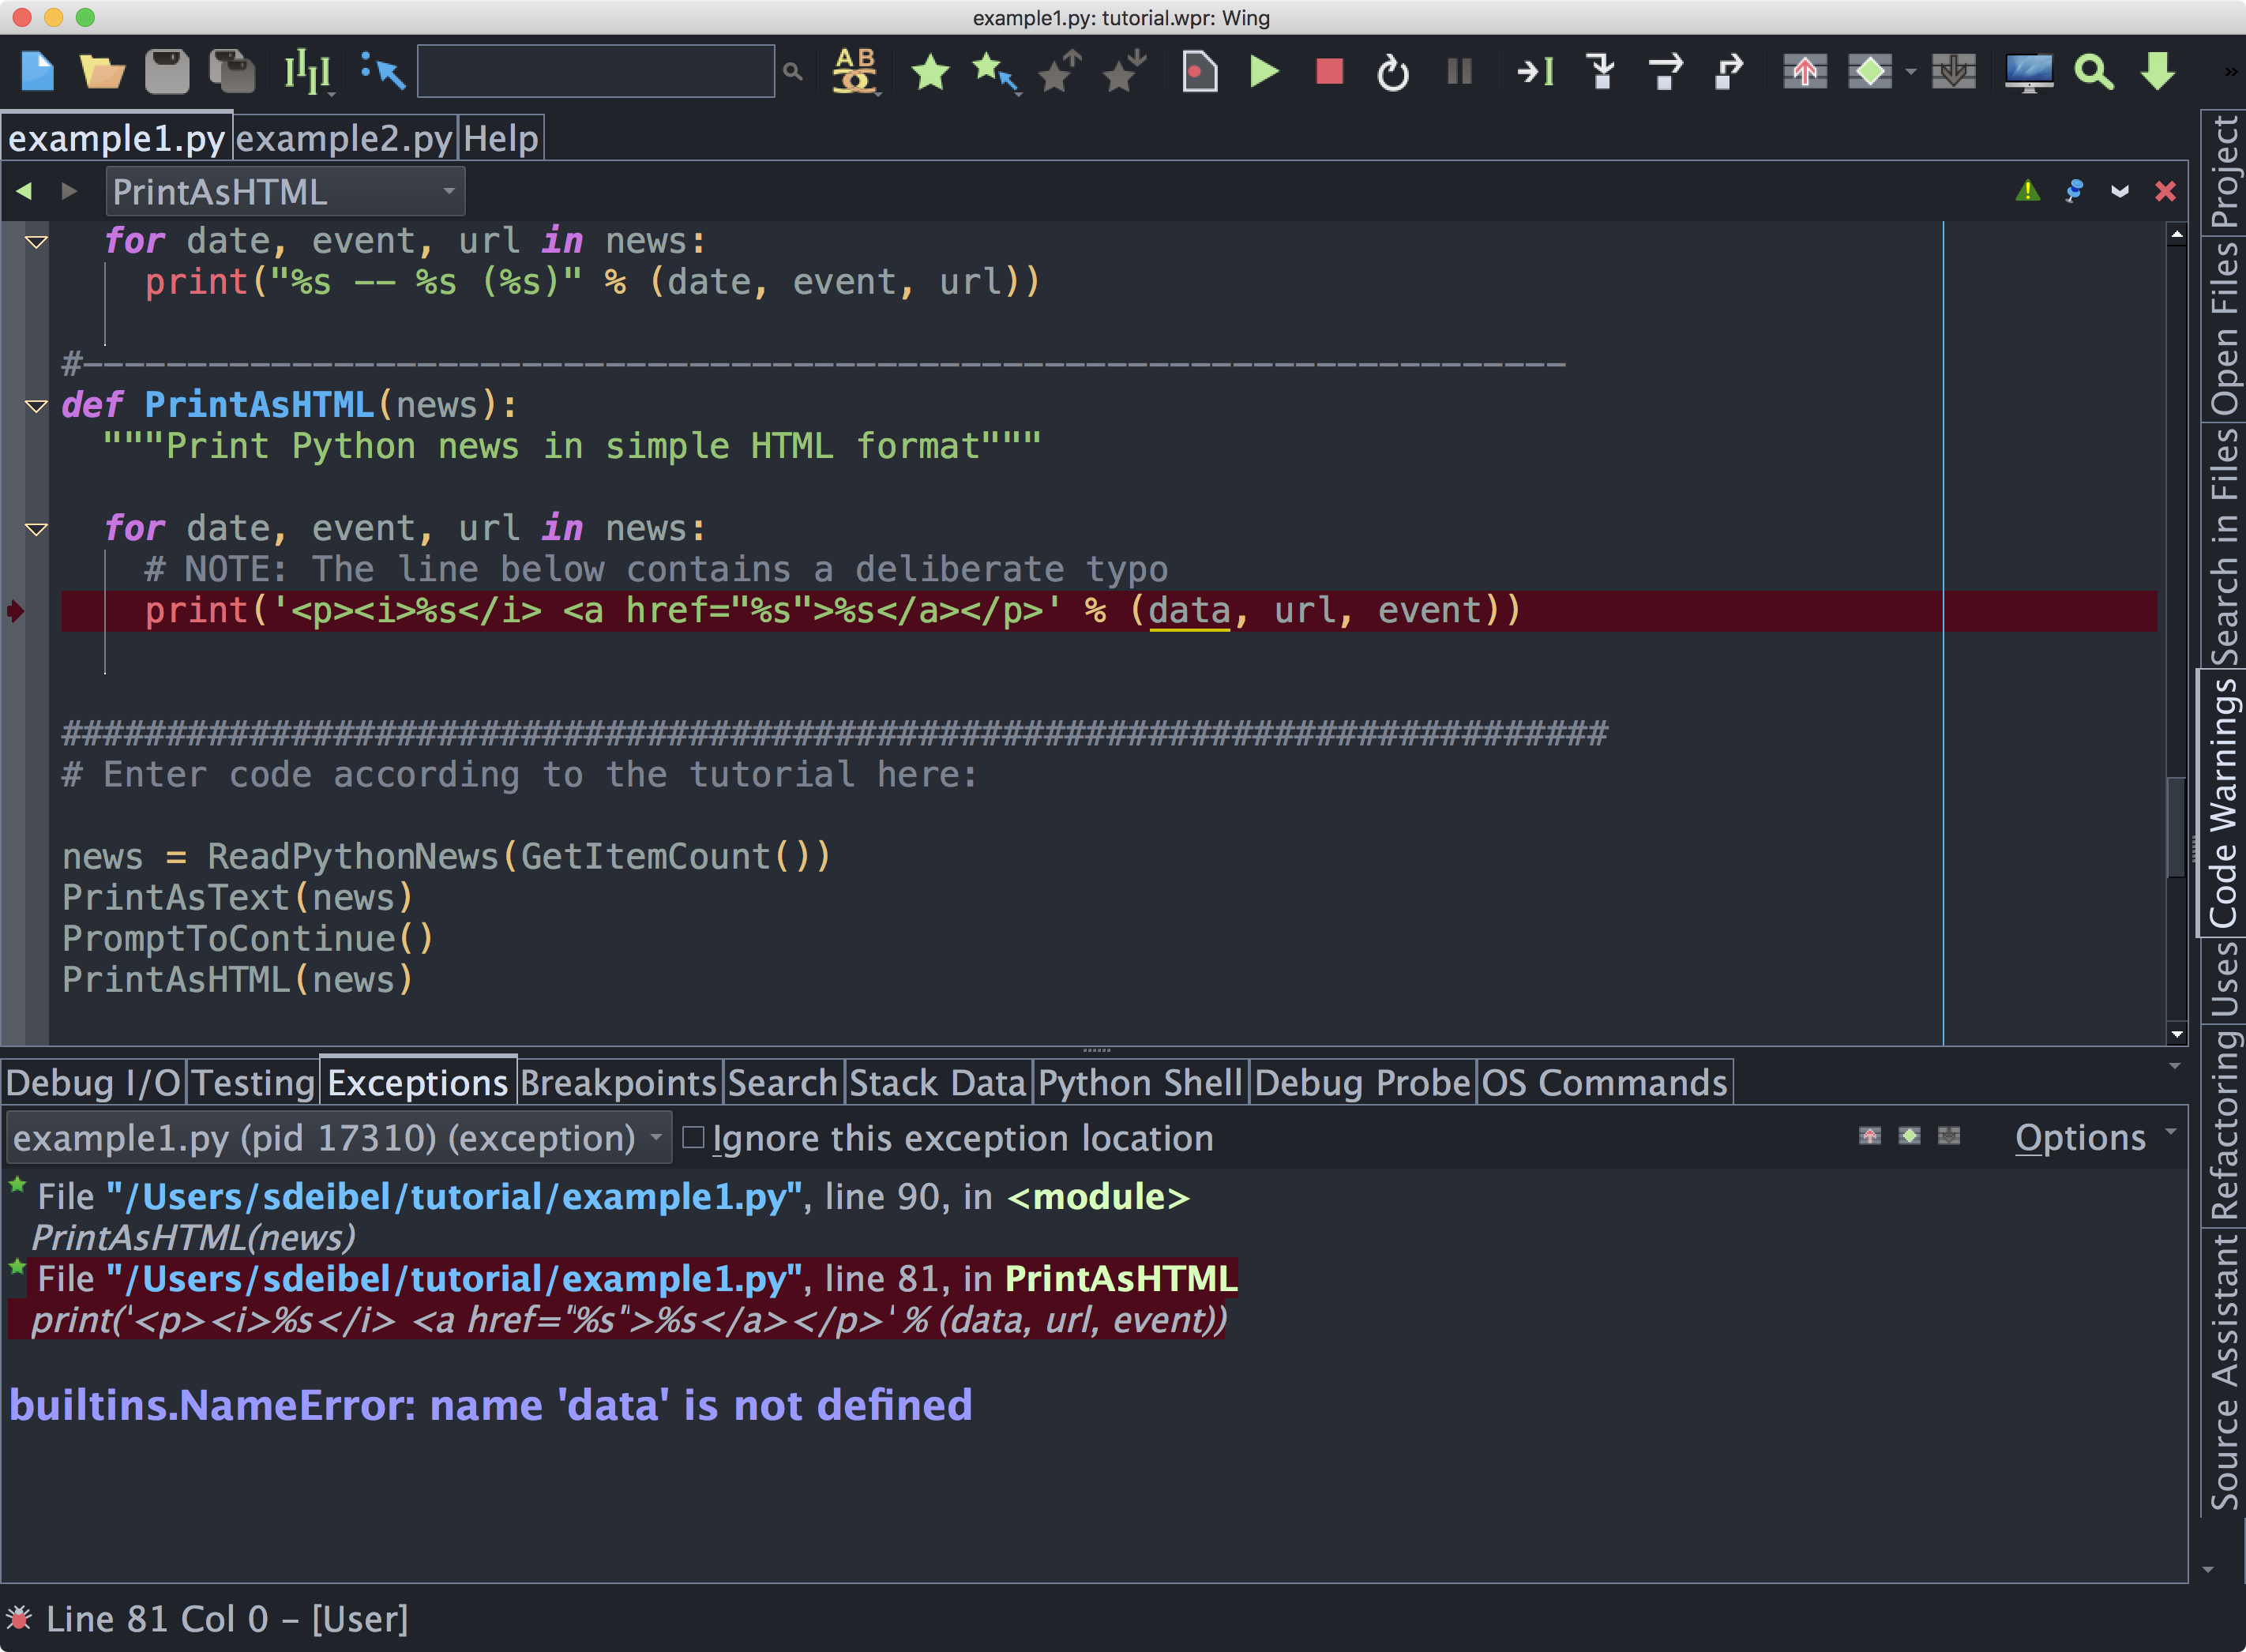Enable the Refactoring sidebar panel
The width and height of the screenshot is (2246, 1652).
click(2218, 1151)
